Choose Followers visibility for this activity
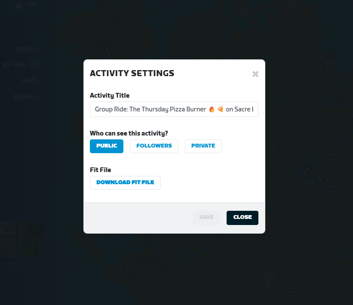This screenshot has height=305, width=353. tap(154, 146)
